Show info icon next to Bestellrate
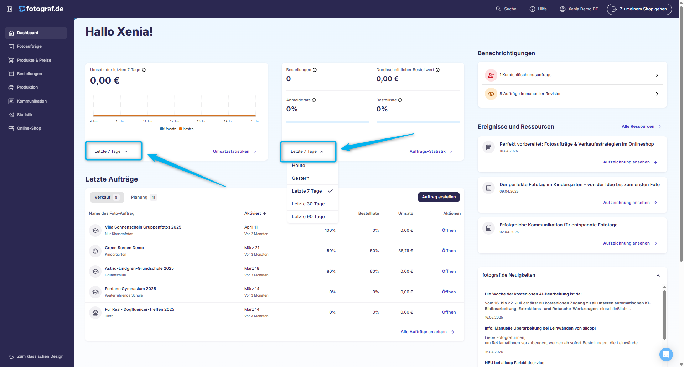 400,100
